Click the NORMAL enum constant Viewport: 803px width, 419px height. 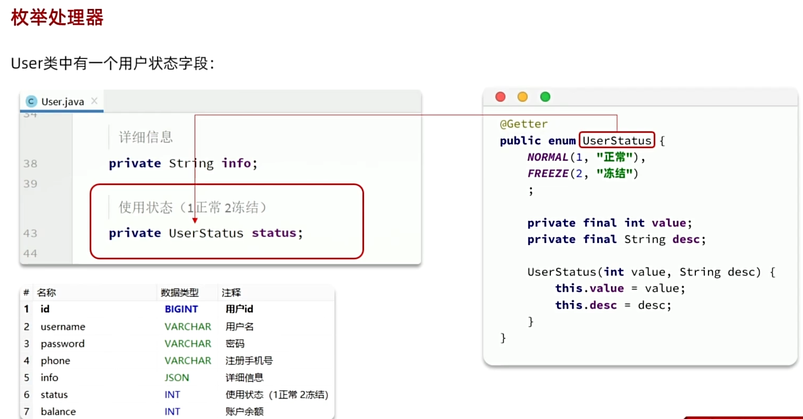click(x=548, y=157)
